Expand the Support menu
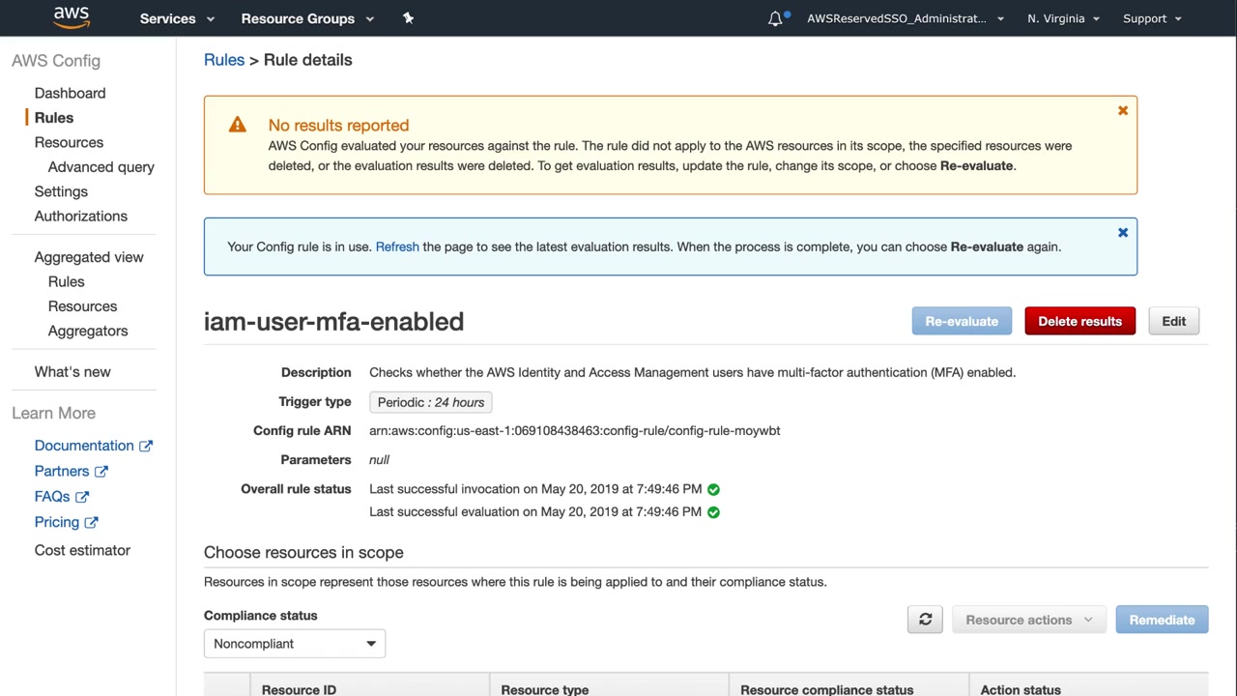The image size is (1237, 696). click(x=1152, y=18)
